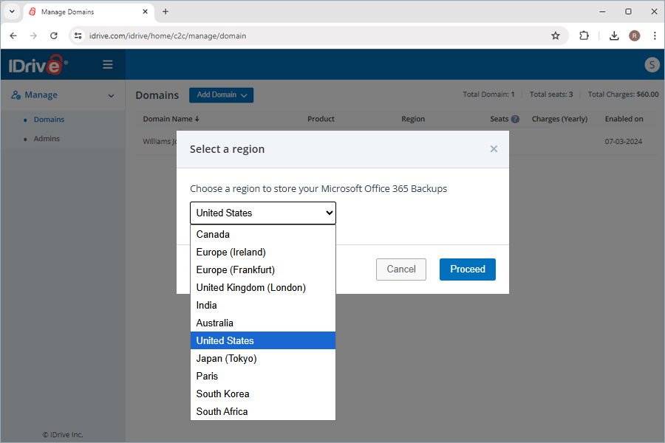Open a new browser tab
Viewport: 665px width, 443px height.
click(x=166, y=12)
